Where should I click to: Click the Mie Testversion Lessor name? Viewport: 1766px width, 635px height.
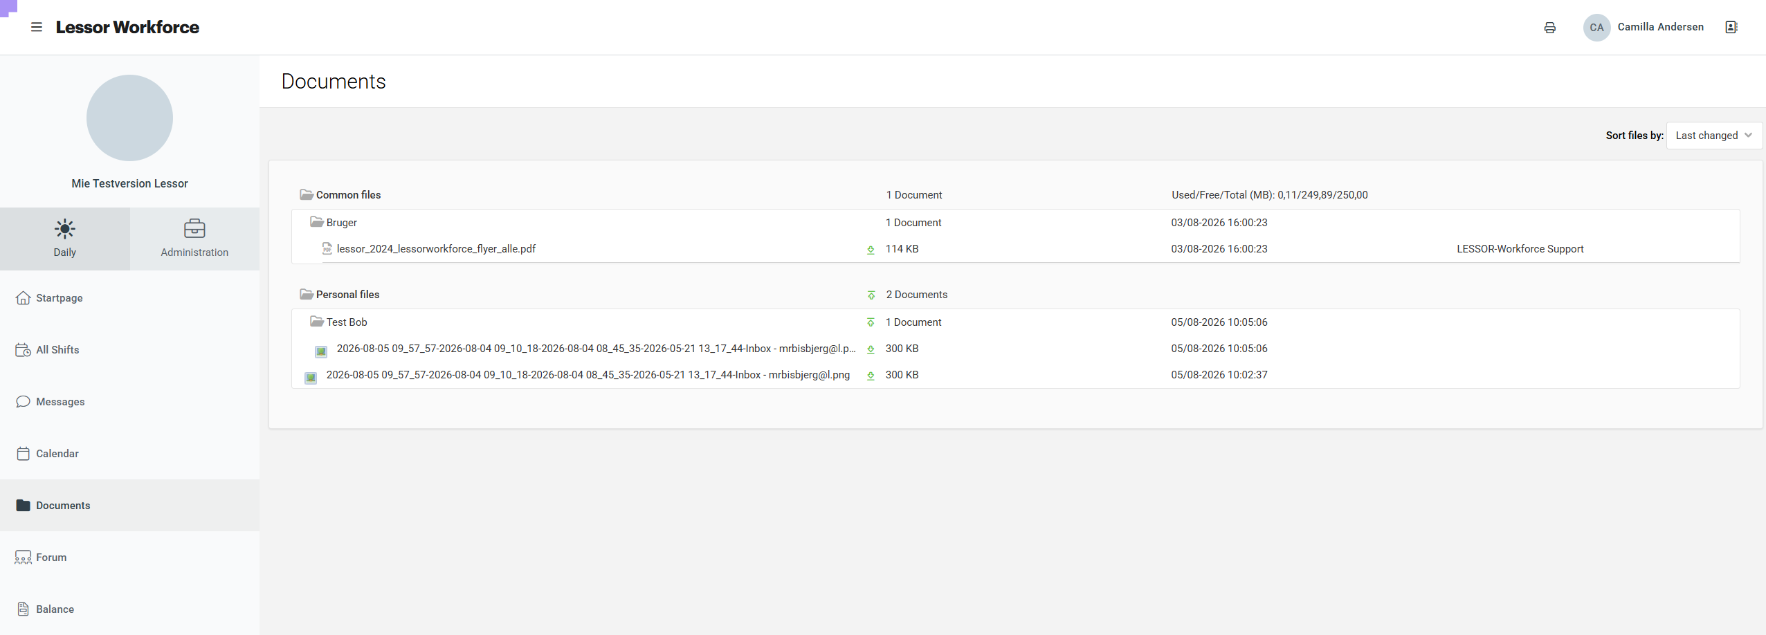pos(129,183)
